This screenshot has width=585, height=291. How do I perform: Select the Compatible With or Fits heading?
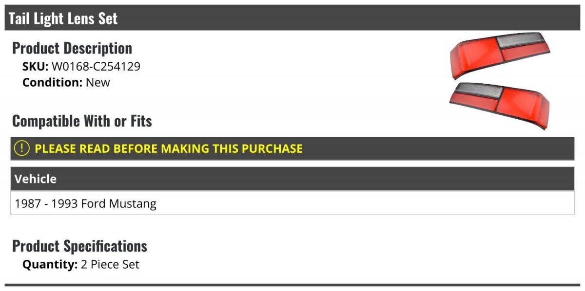[x=82, y=121]
